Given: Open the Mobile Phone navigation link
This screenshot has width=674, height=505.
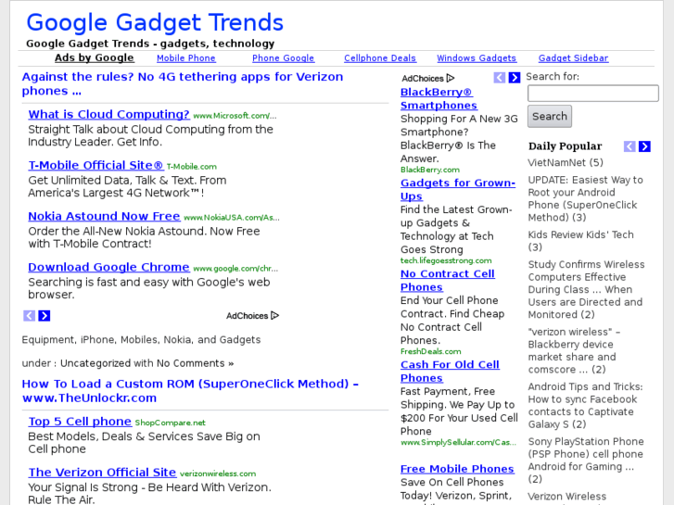Looking at the screenshot, I should point(185,58).
